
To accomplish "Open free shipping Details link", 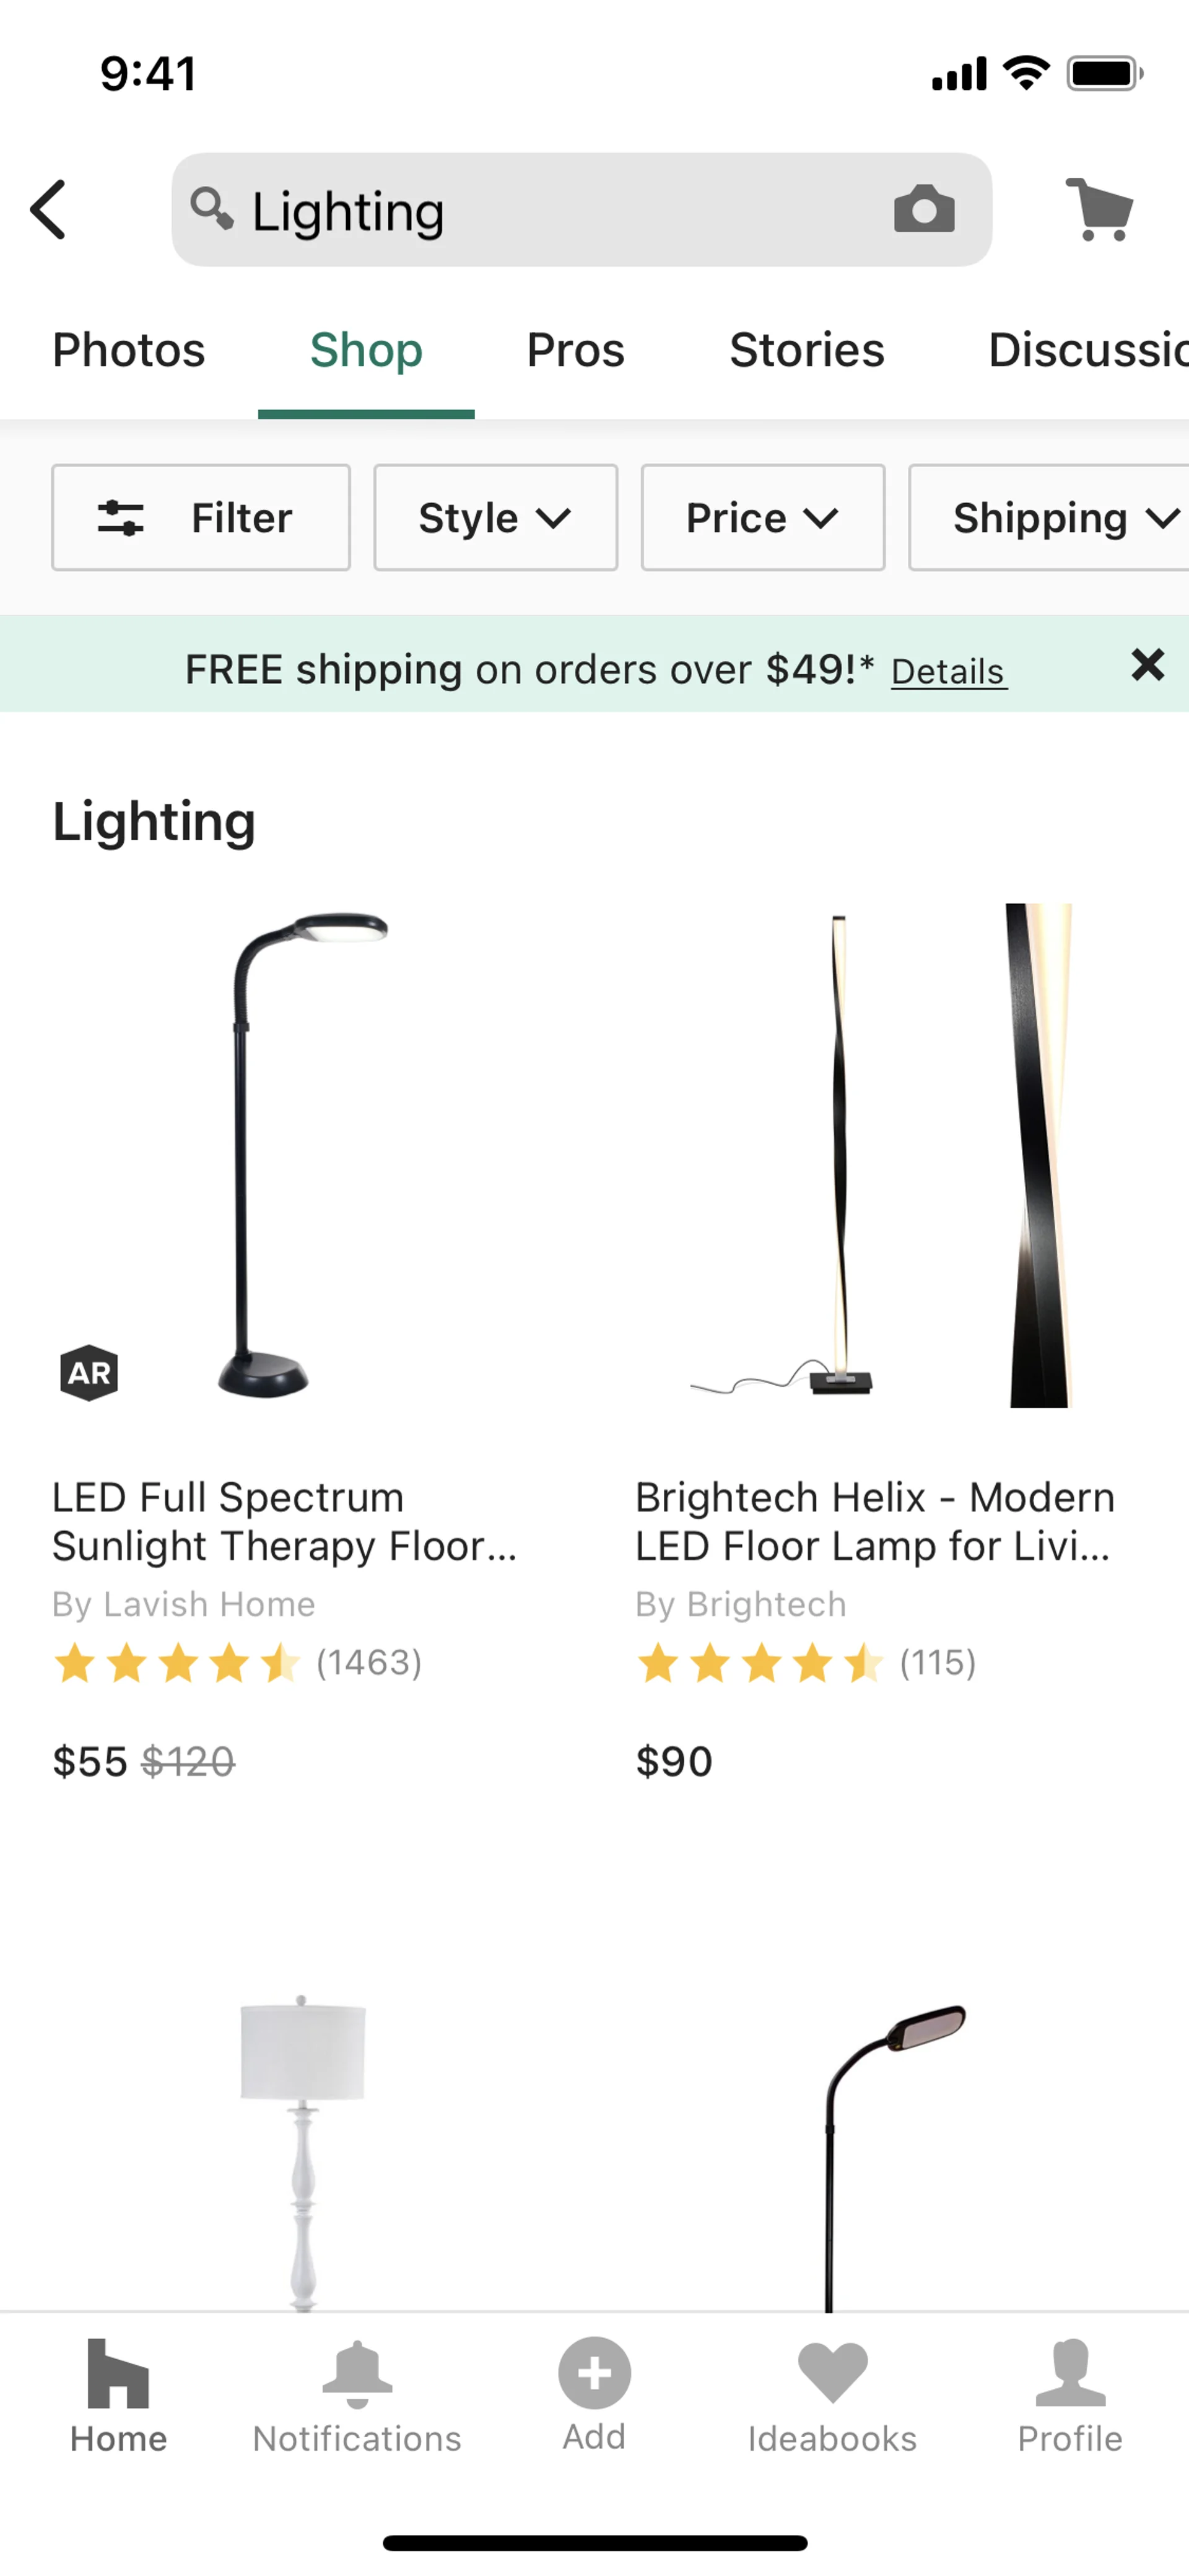I will pyautogui.click(x=948, y=671).
